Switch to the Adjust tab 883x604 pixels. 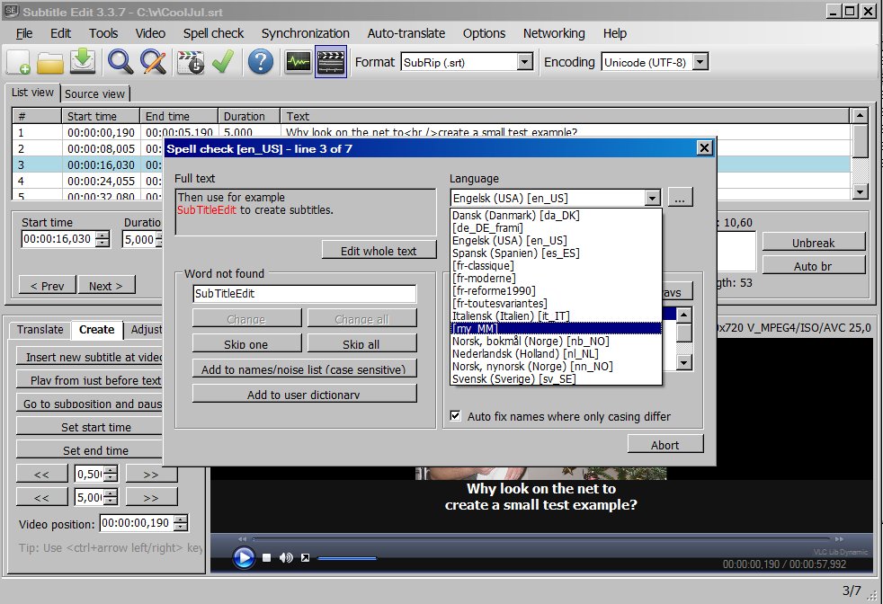[x=146, y=329]
